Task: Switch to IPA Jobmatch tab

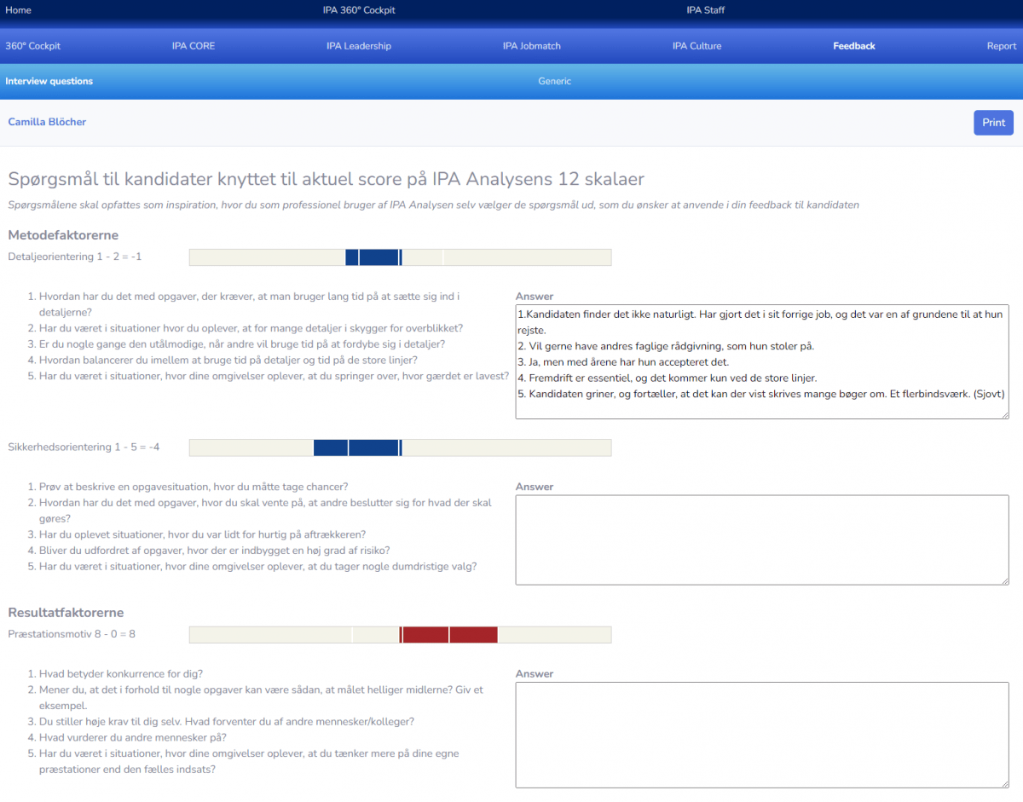Action: (x=532, y=46)
